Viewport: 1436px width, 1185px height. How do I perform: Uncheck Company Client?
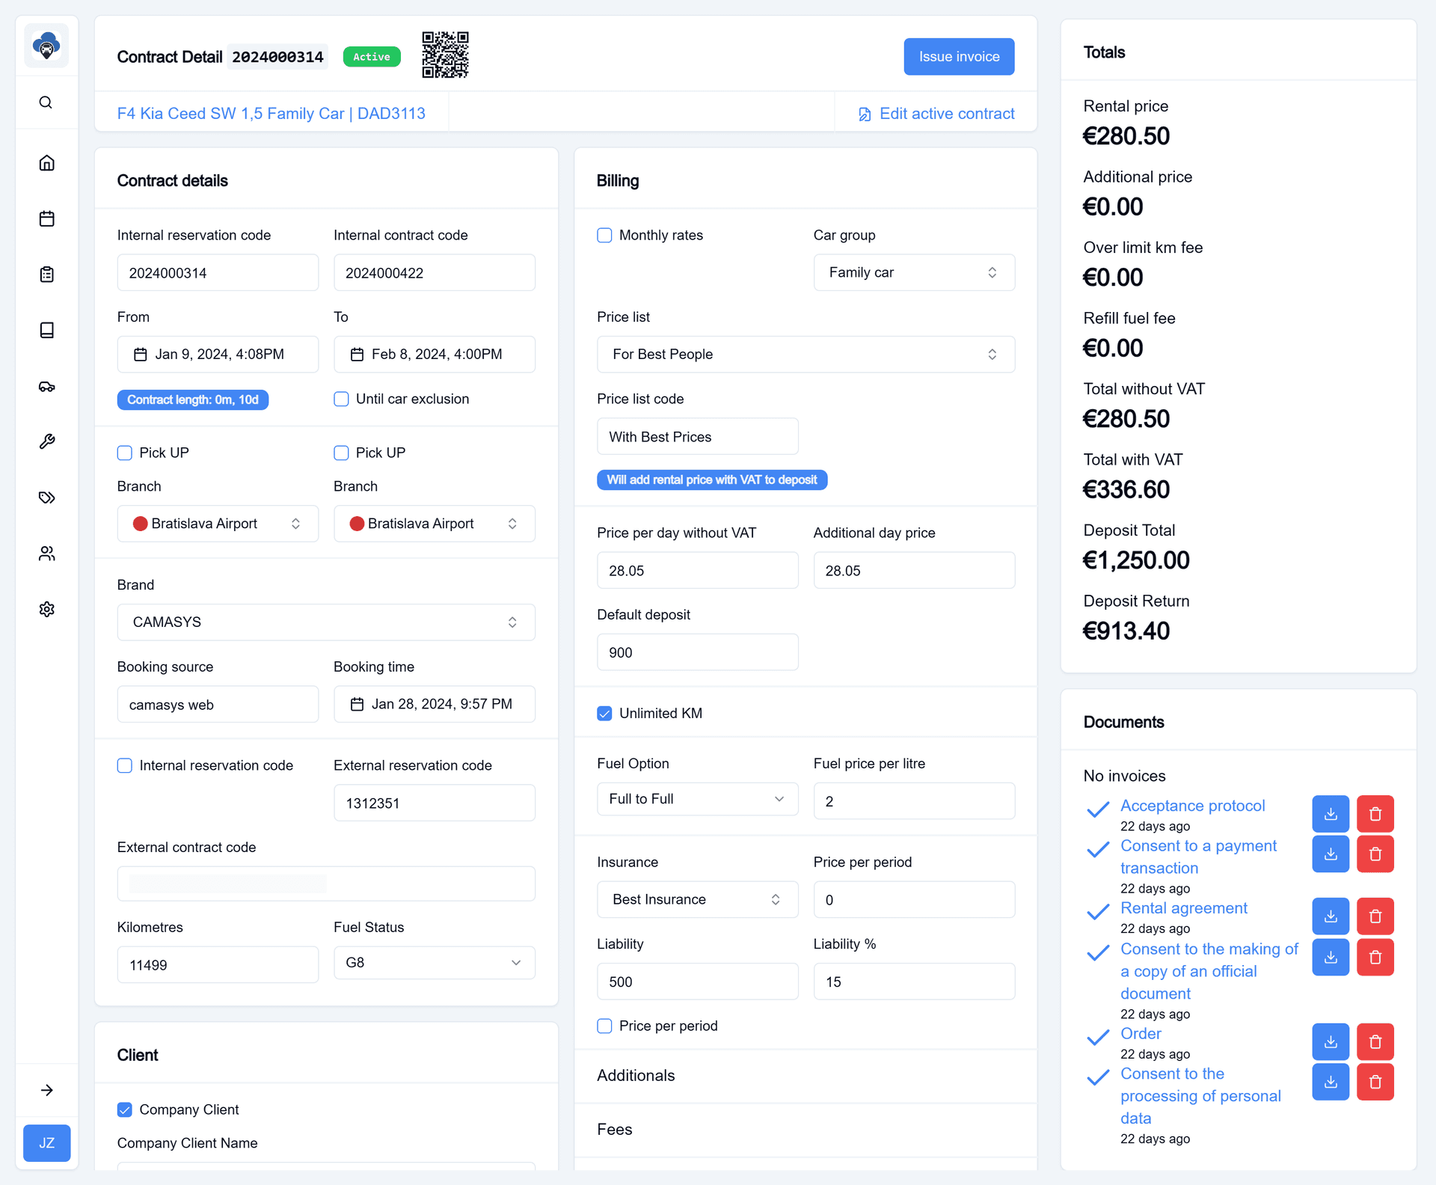pos(125,1109)
